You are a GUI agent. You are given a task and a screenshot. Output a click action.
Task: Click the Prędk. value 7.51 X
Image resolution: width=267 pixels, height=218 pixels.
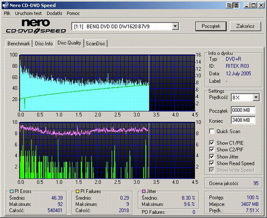click(x=252, y=210)
